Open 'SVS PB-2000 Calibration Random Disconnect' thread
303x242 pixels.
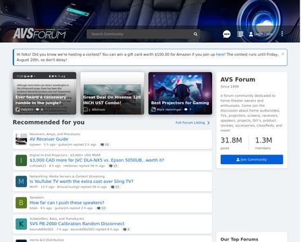[x=77, y=224]
